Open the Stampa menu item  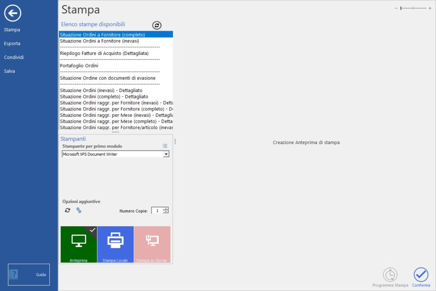pos(12,29)
